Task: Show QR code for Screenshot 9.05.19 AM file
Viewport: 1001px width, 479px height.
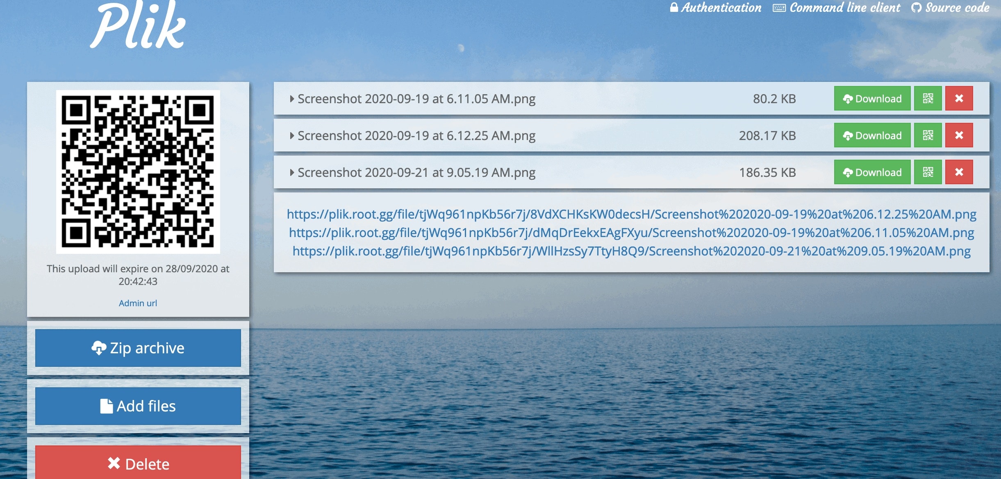Action: [x=928, y=172]
